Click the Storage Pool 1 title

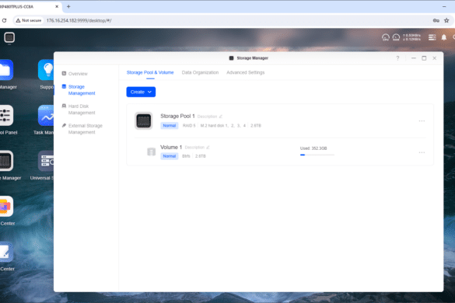click(177, 116)
